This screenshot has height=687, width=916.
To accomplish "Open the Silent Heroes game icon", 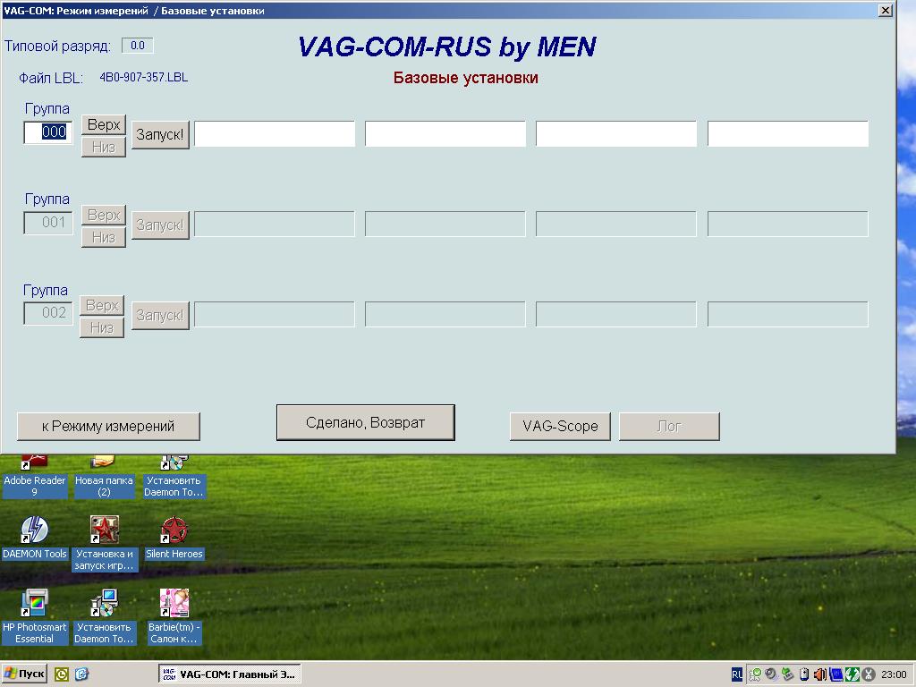I will (x=174, y=531).
